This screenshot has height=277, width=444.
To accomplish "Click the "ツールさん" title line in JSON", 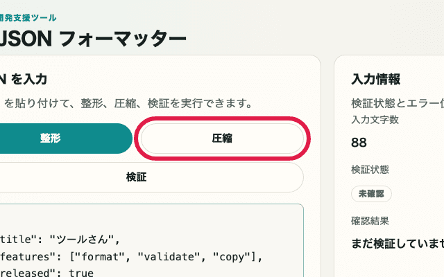I will tap(60, 240).
